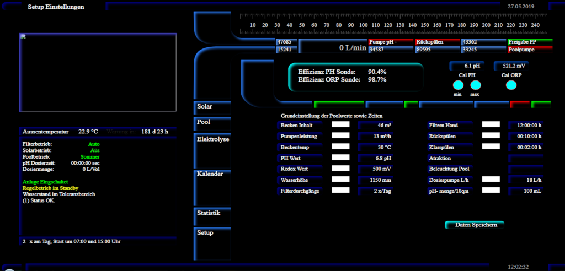Screen dimensions: 565x271
Task: Click the Becken Inhalt input field
Action: click(x=340, y=125)
